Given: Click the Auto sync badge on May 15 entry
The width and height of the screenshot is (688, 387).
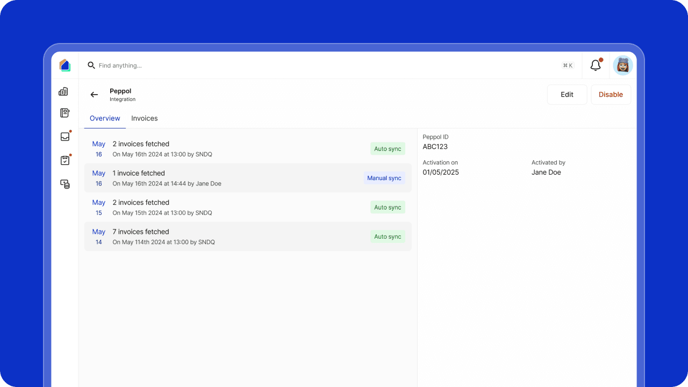Looking at the screenshot, I should (x=388, y=207).
